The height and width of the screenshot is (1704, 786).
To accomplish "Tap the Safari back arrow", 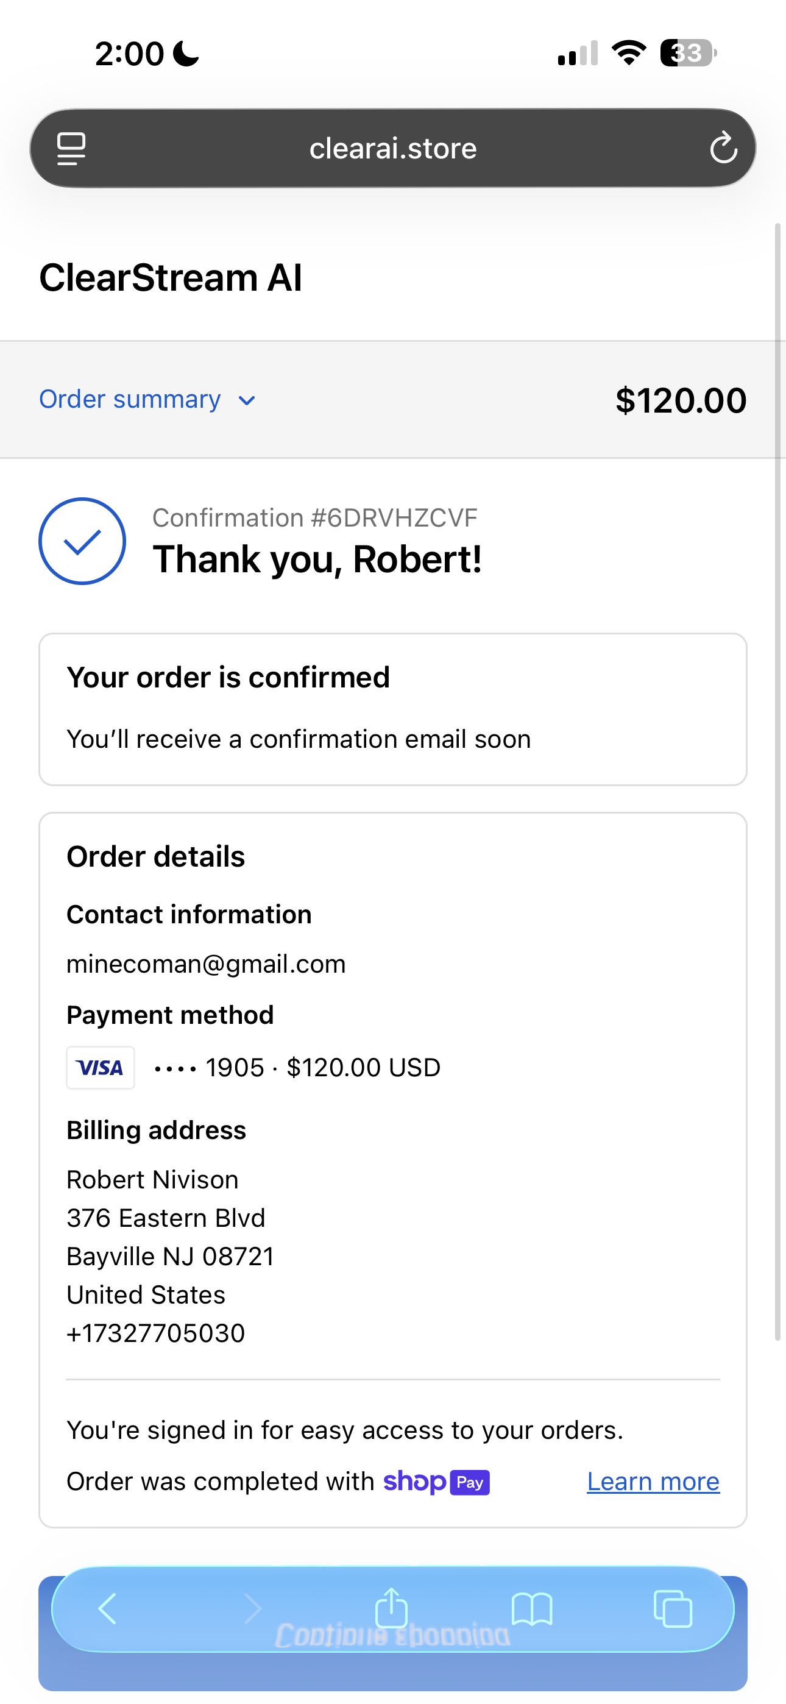I will click(107, 1608).
